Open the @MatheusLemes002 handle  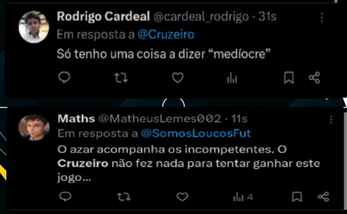tap(160, 119)
